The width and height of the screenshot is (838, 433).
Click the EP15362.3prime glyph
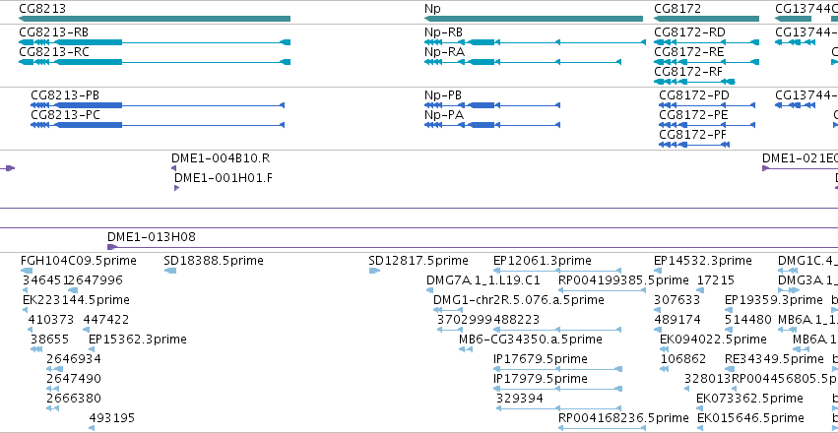[x=92, y=349]
